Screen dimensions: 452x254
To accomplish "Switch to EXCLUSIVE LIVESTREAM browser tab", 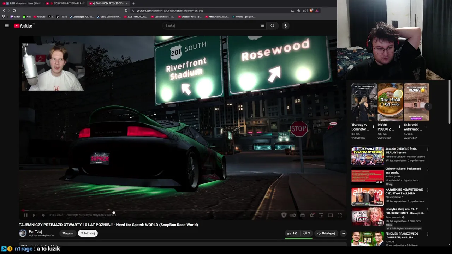I will (x=66, y=4).
